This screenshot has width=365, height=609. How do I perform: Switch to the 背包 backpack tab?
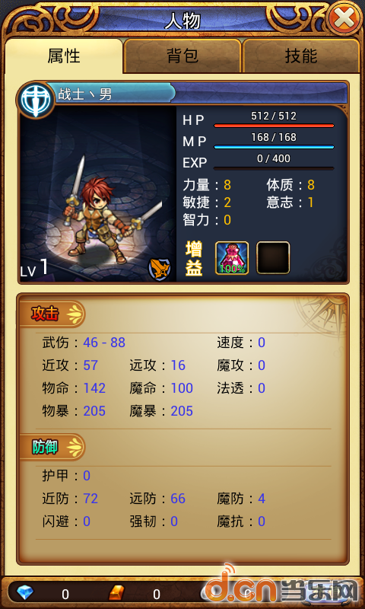click(182, 56)
